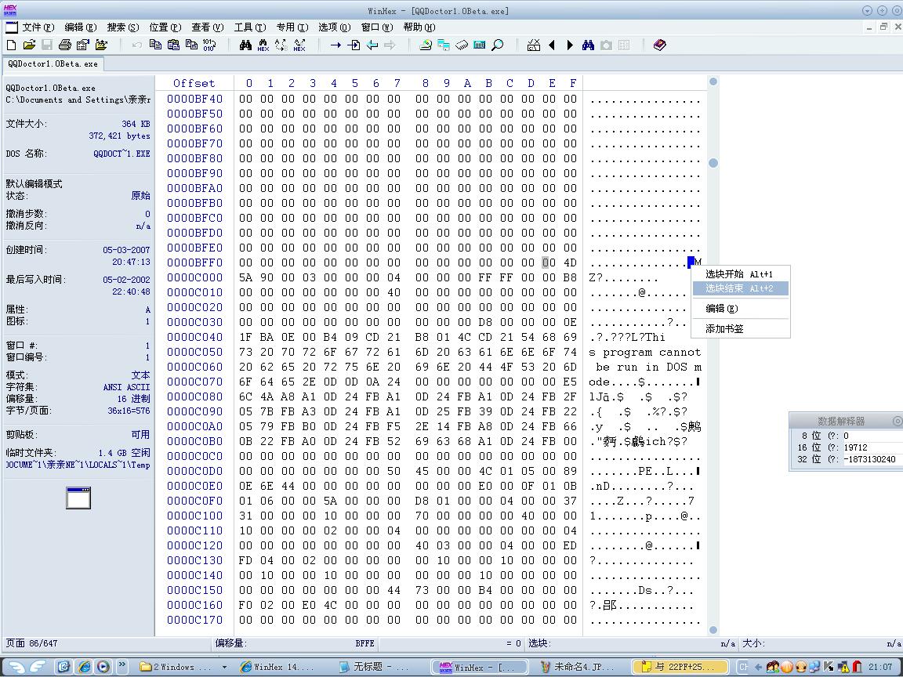
Task: Click the hex editor vertical scrollbar thumb
Action: coord(713,163)
